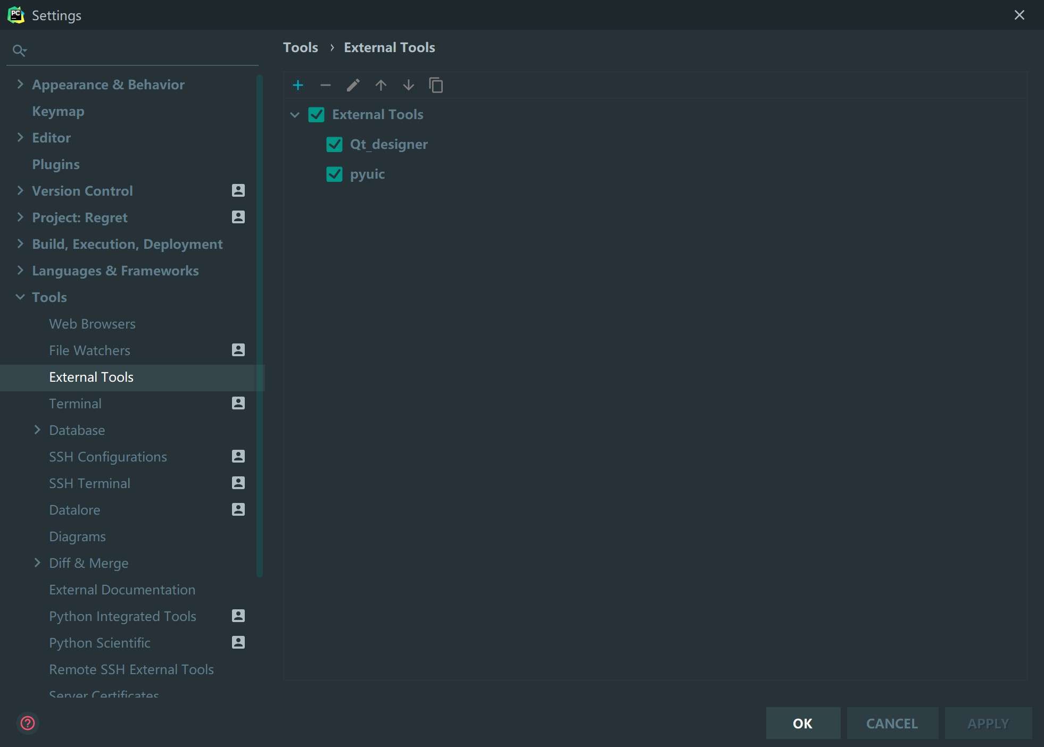Image resolution: width=1044 pixels, height=747 pixels.
Task: Open Remote SSH External Tools
Action: pos(131,669)
